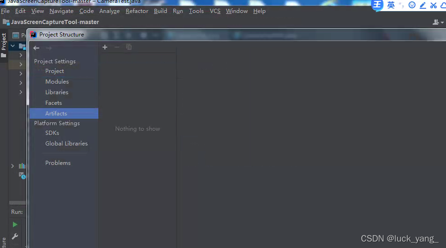Select Scratches and Consoles icon
This screenshot has height=248, width=446.
[22, 175]
